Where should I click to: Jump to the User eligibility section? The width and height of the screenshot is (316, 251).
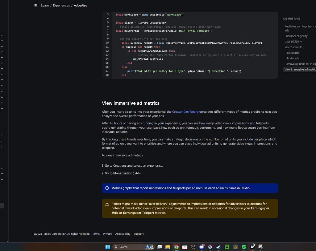(293, 42)
